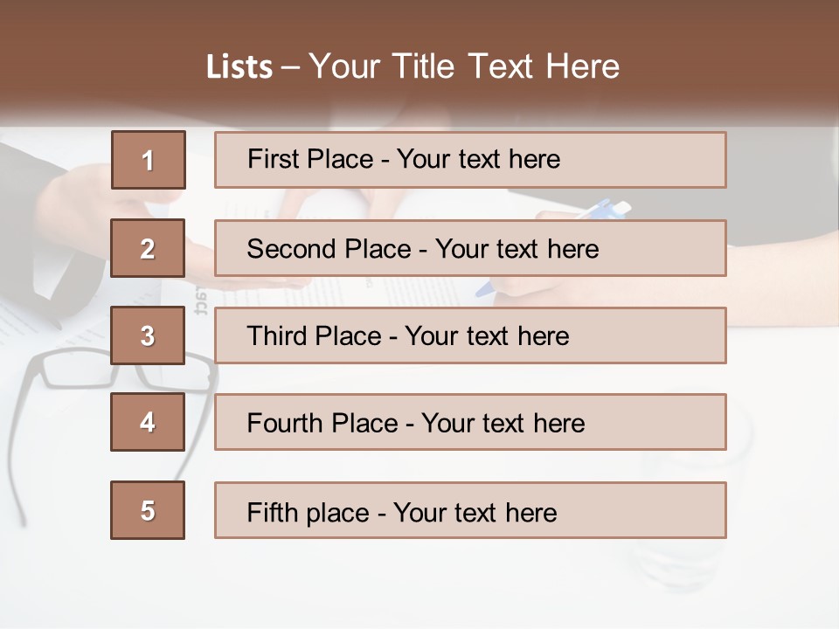Click the words 'First Place' in top bar
The height and width of the screenshot is (629, 839).
(x=310, y=159)
